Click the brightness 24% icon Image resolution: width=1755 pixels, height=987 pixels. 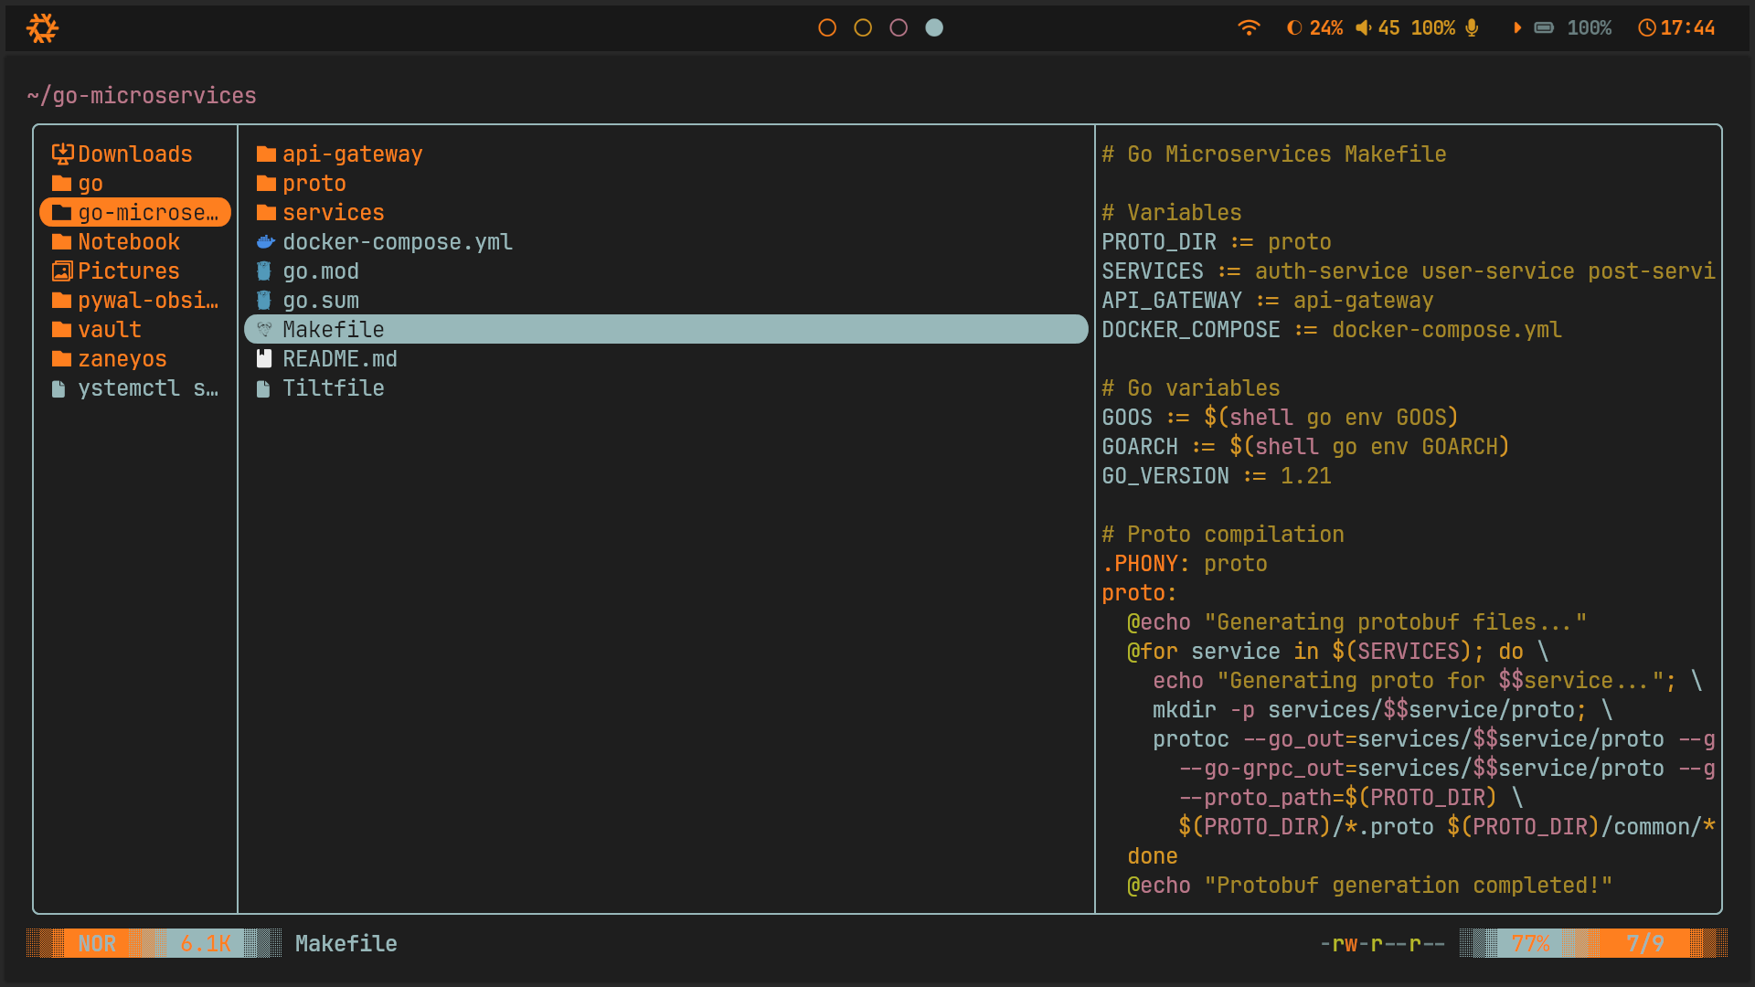click(x=1294, y=28)
